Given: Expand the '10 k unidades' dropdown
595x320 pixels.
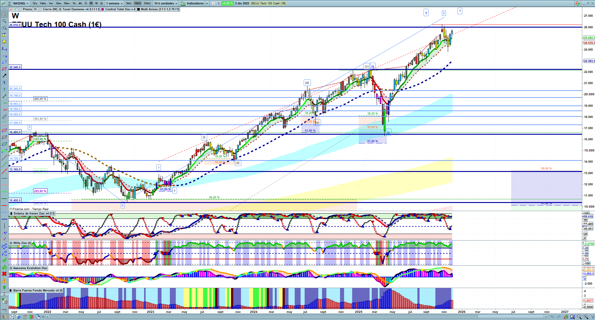Looking at the screenshot, I should click(166, 3).
